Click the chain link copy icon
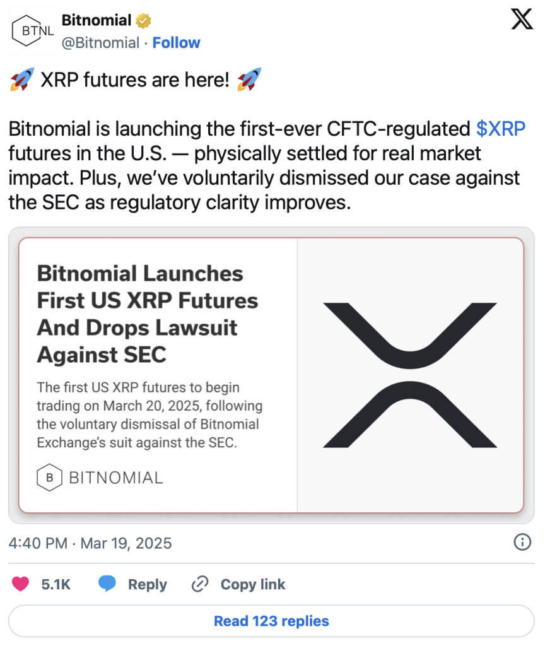This screenshot has width=545, height=646. pos(200,584)
